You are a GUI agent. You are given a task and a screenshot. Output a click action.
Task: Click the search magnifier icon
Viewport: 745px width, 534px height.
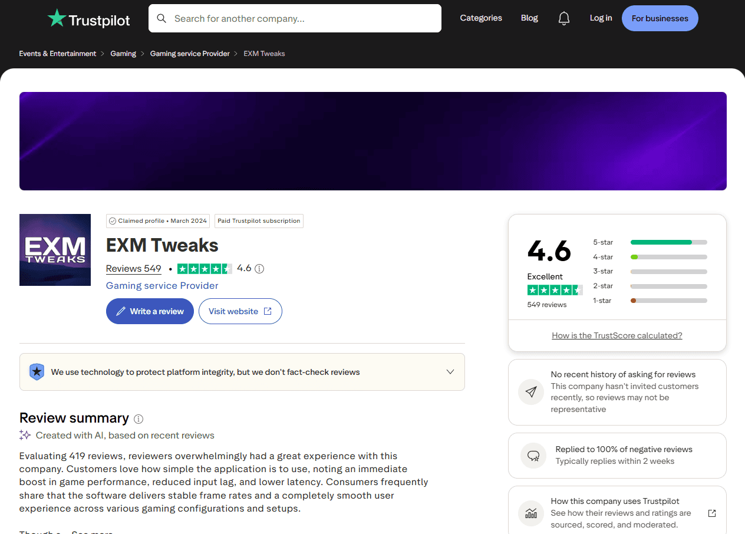161,19
